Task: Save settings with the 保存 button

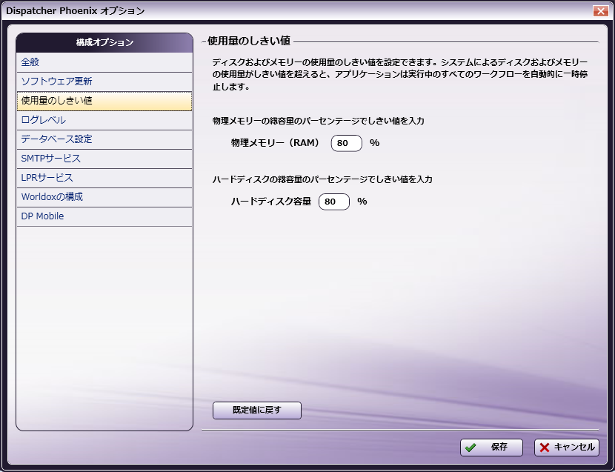Action: click(491, 448)
